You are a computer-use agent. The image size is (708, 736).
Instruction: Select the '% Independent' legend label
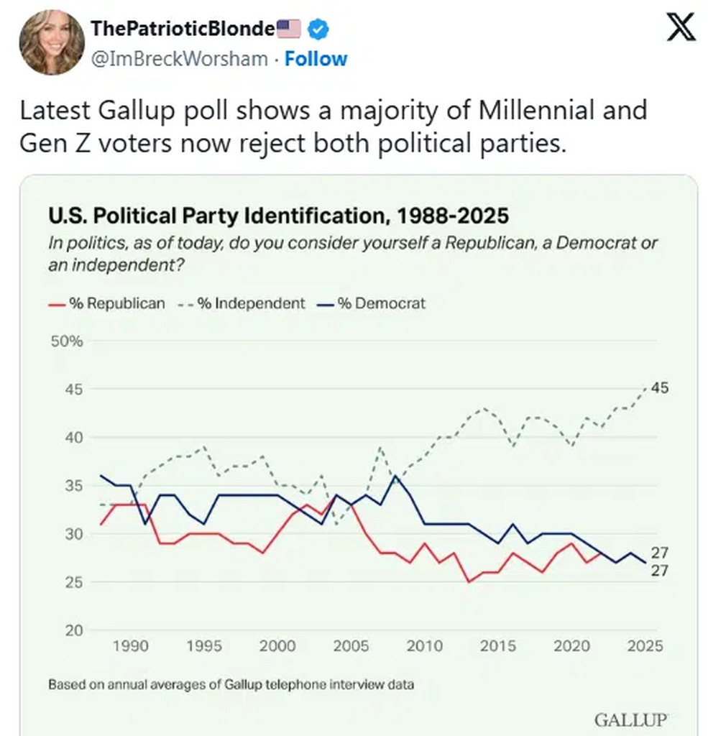[x=251, y=303]
